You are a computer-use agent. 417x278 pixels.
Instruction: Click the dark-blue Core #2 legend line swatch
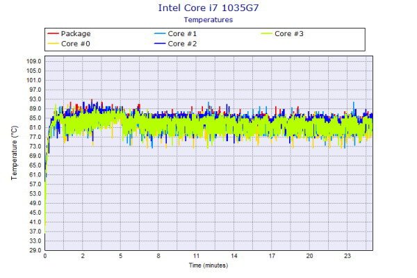(160, 44)
